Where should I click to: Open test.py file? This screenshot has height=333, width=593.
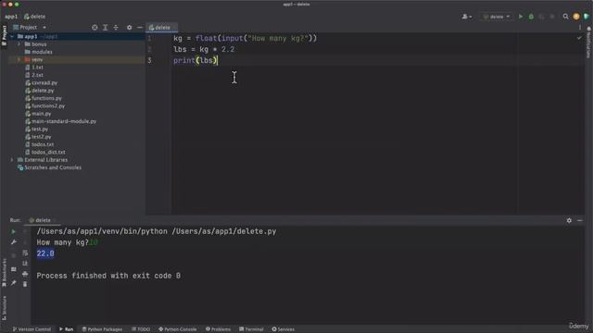pos(39,129)
